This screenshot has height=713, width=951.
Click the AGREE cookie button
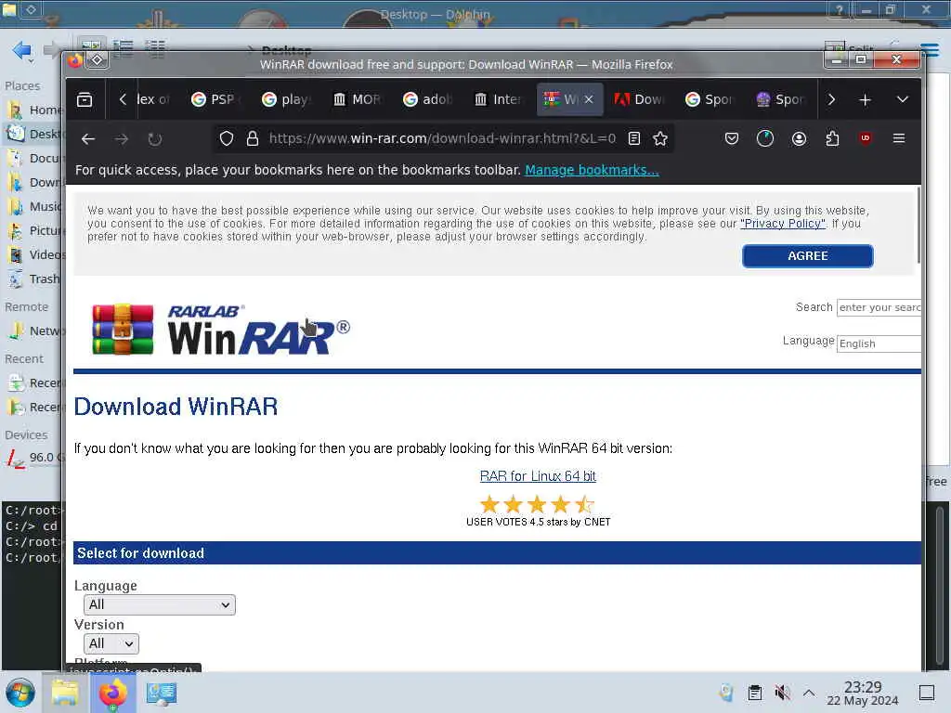coord(807,256)
